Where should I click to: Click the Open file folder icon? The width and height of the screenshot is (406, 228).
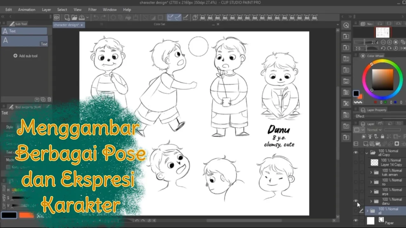(74, 17)
